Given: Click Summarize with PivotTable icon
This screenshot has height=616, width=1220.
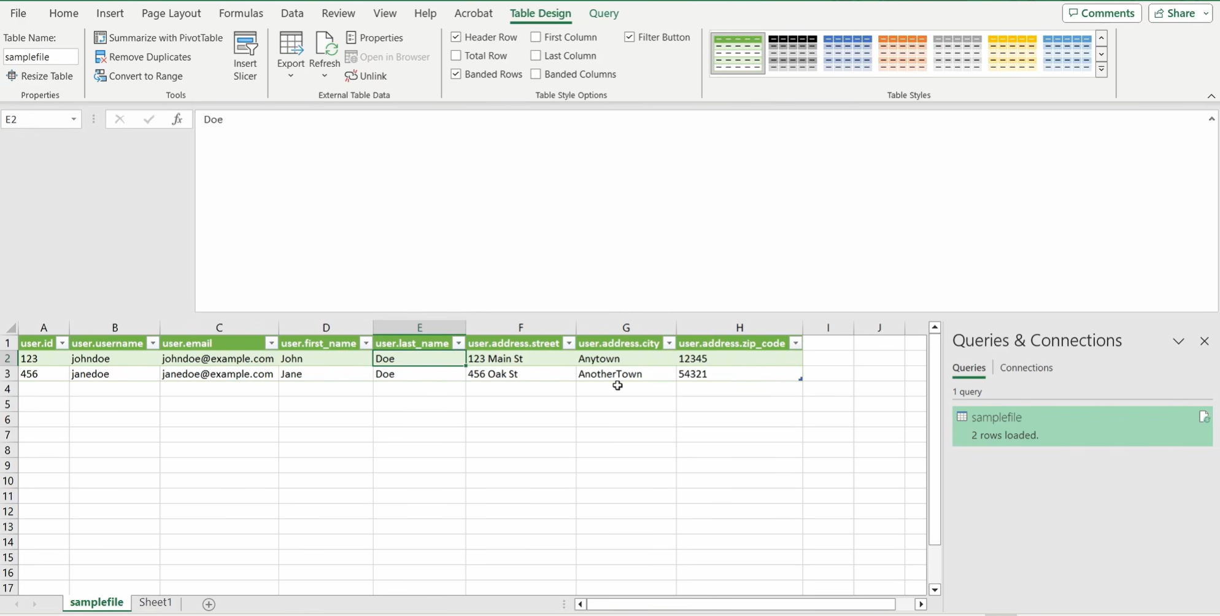Looking at the screenshot, I should click(x=100, y=37).
